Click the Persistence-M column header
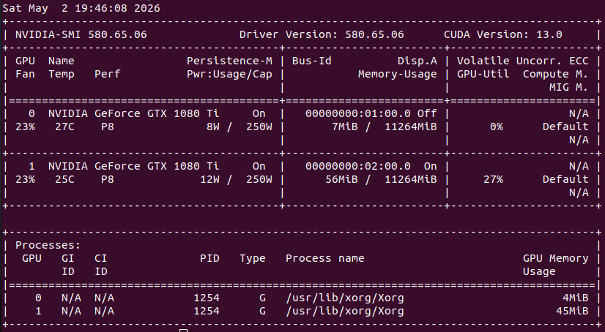Viewport: 605px width, 332px height. tap(229, 61)
